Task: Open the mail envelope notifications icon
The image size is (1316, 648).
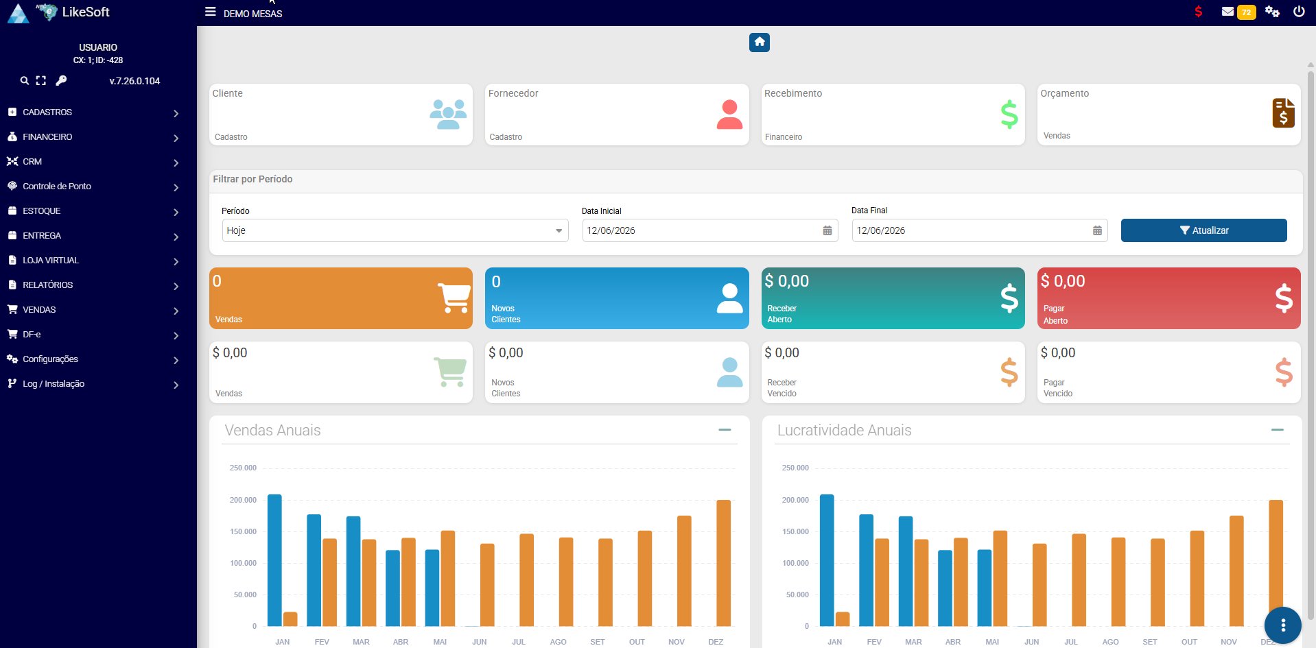Action: point(1227,12)
